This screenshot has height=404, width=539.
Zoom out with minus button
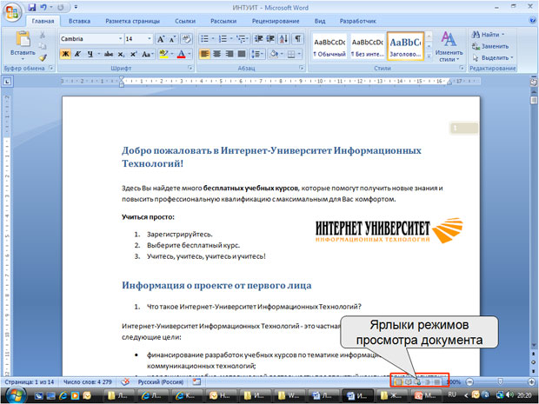(x=469, y=381)
